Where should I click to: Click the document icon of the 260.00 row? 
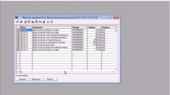tap(18, 47)
